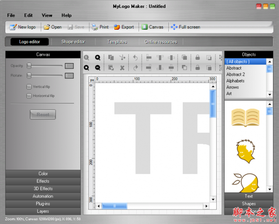Click the New logo toolbar button
279x224 pixels.
(x=22, y=27)
